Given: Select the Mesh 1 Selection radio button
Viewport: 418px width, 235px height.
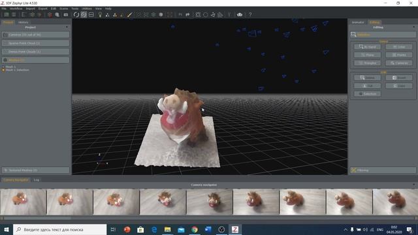Looking at the screenshot, I should coord(3,70).
